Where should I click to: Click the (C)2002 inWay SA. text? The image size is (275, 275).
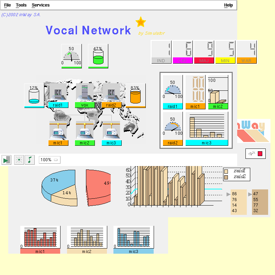[21, 15]
